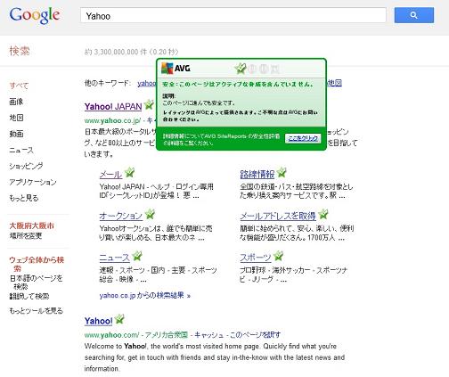Click AVG star icon beside ニュース sublink
This screenshot has height=377, width=449.
point(137,256)
